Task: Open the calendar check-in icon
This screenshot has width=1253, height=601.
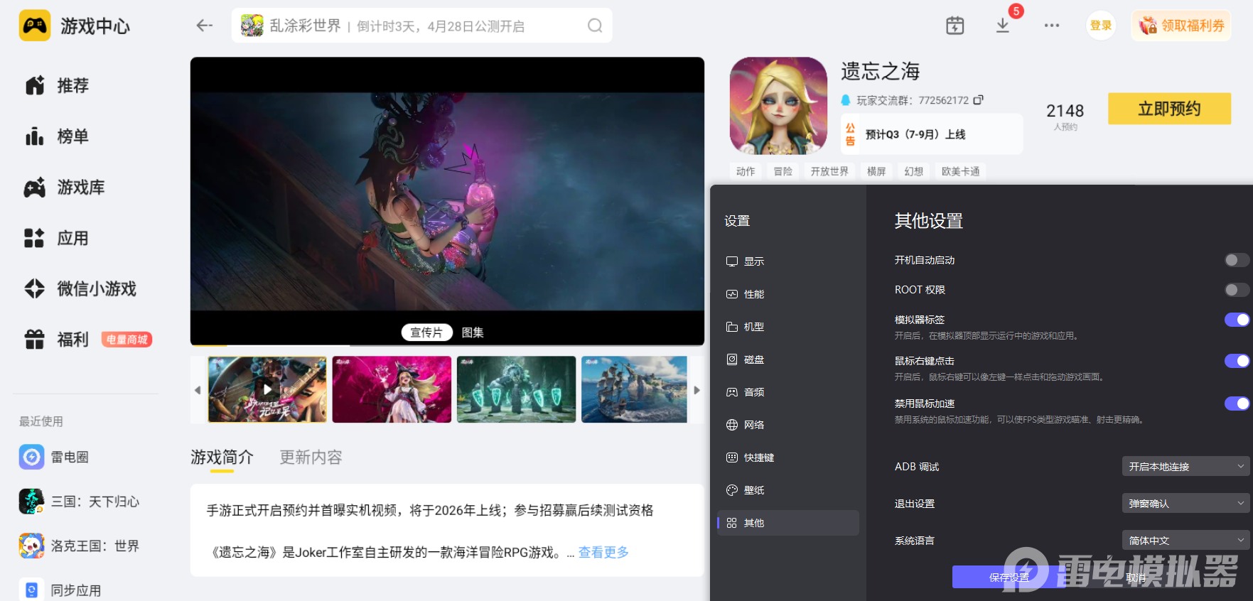Action: tap(955, 26)
